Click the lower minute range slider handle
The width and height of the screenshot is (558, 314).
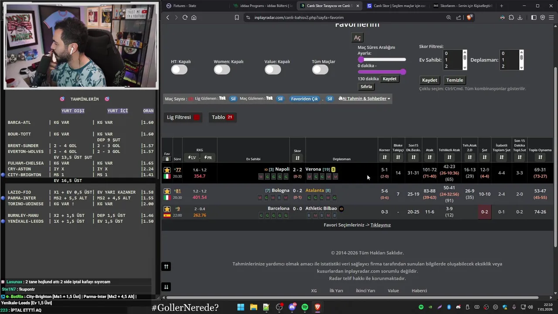[403, 72]
